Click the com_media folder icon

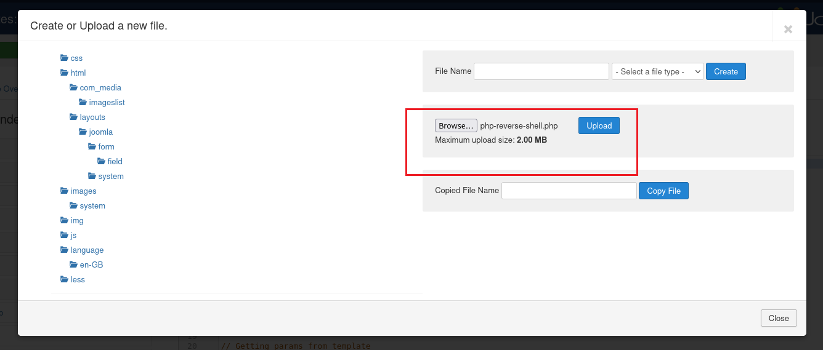click(73, 87)
